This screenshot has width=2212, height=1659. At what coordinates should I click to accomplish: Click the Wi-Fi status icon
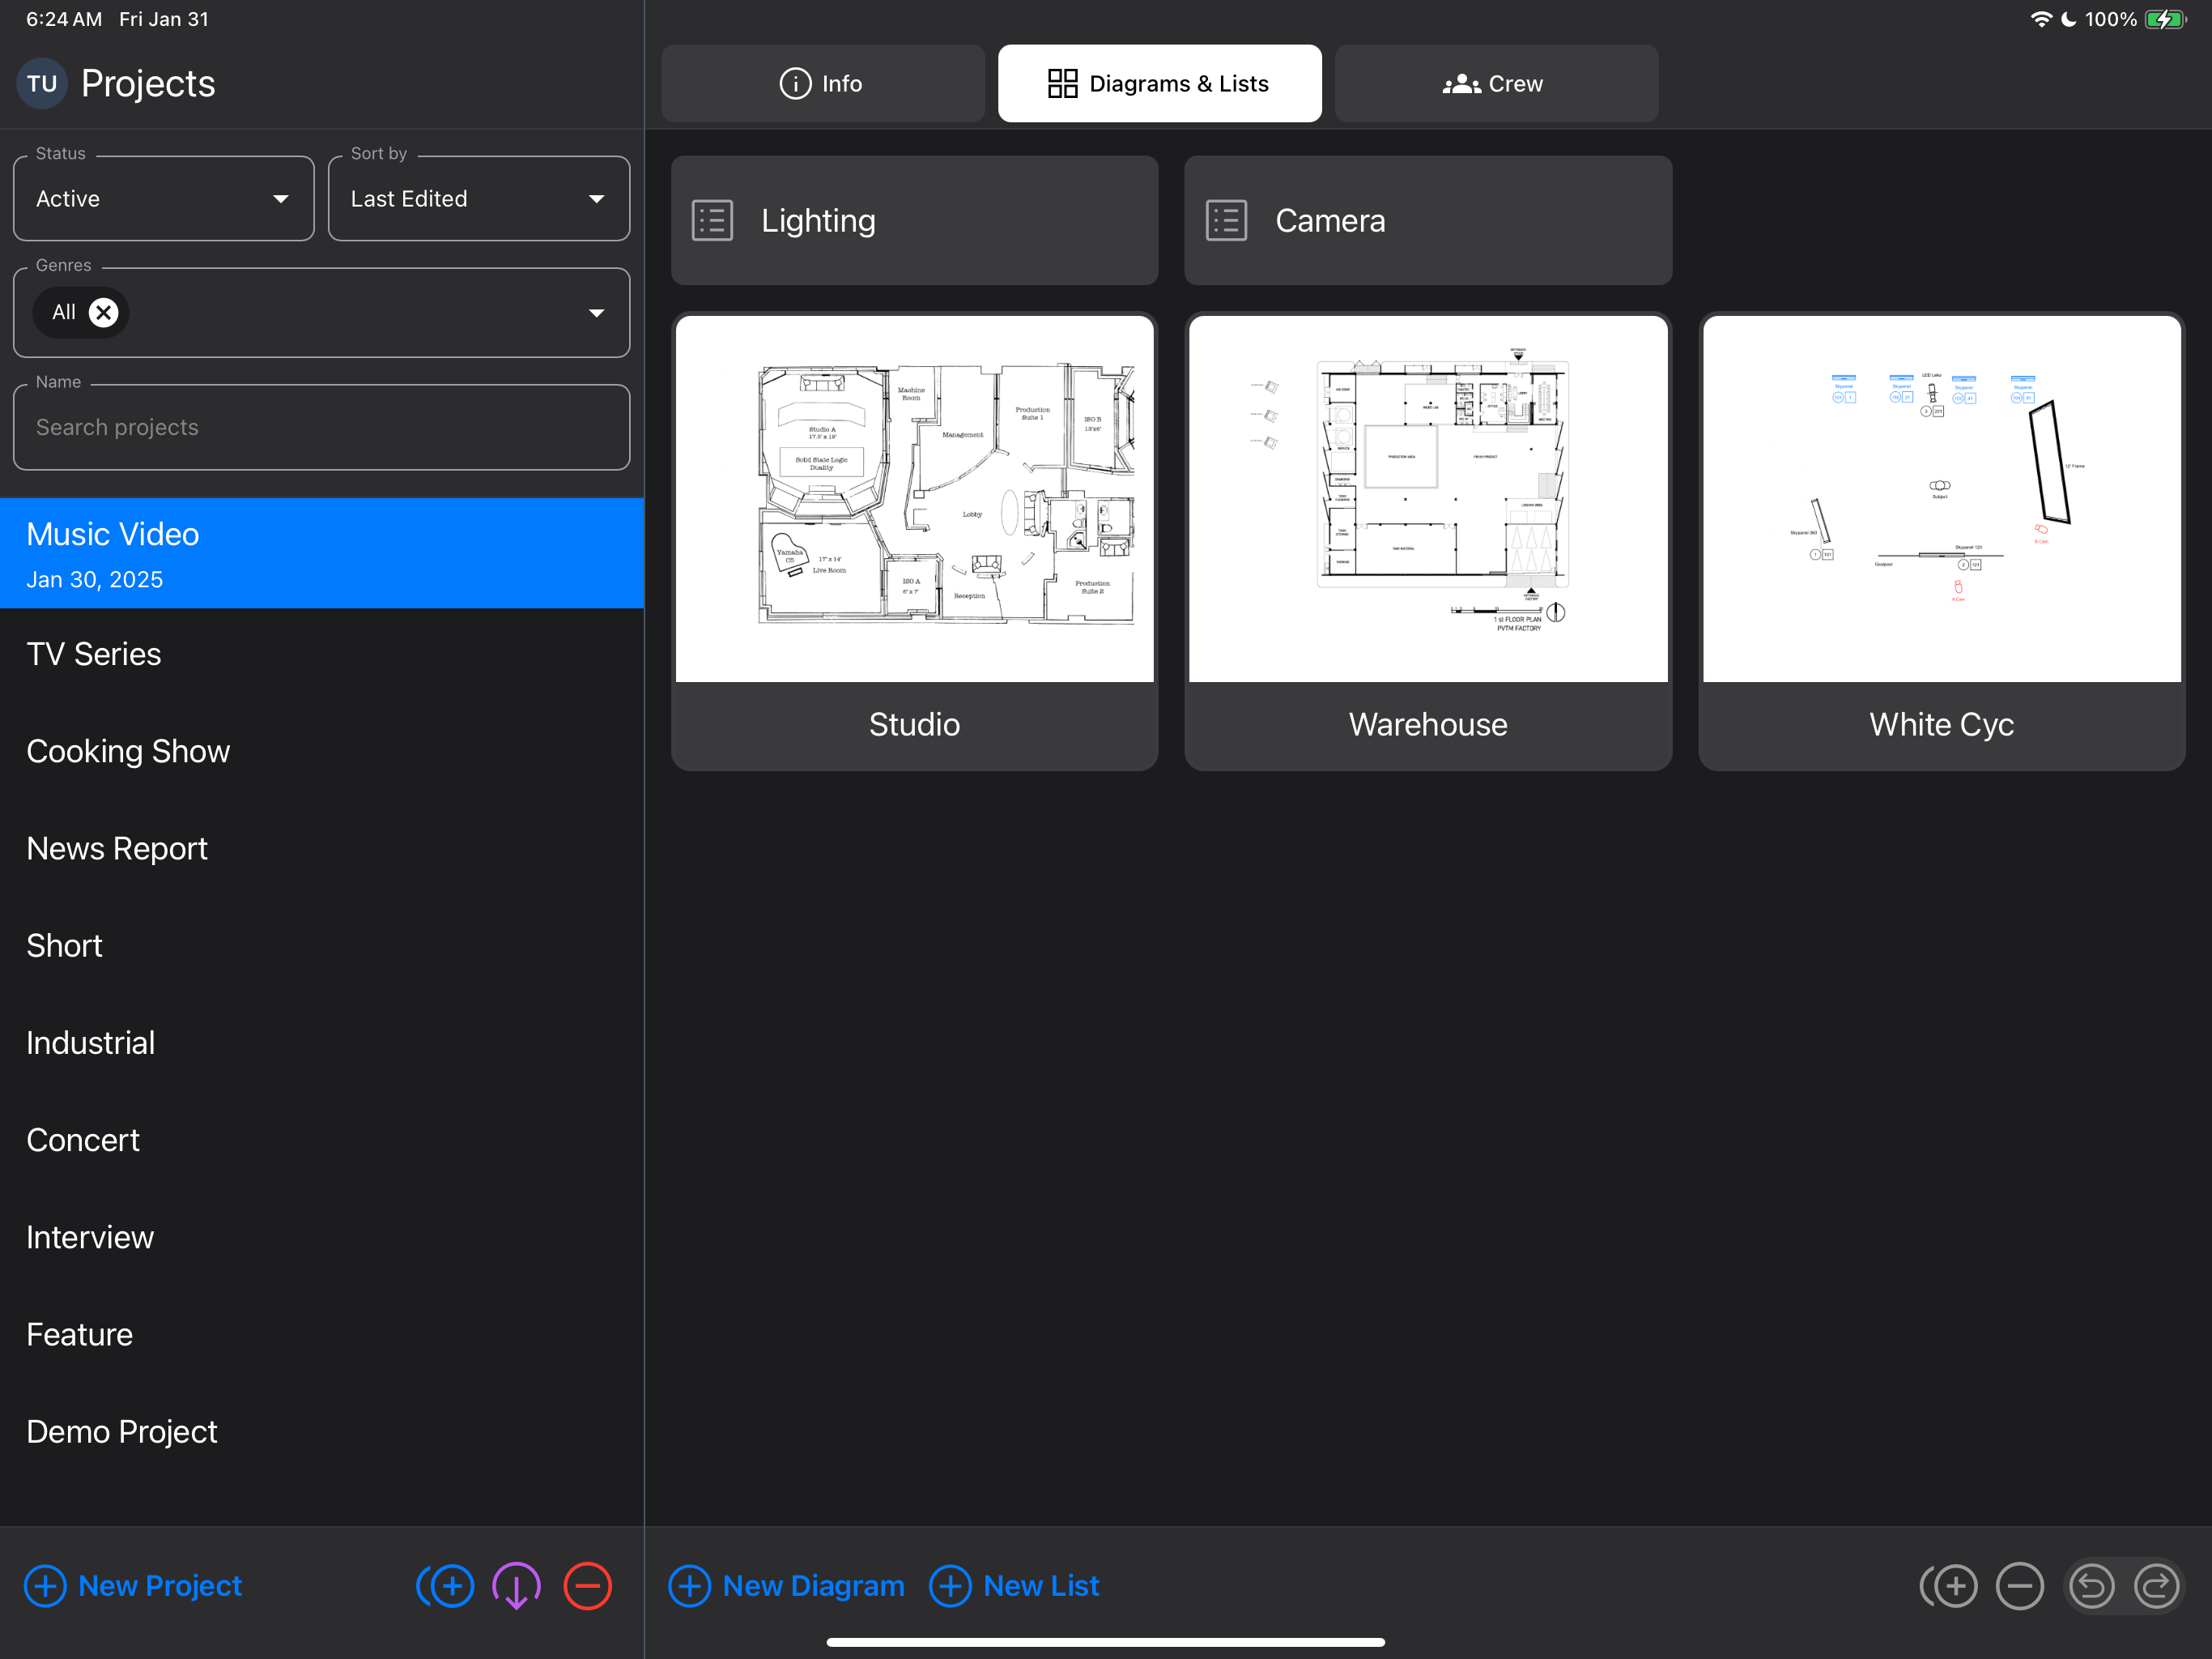coord(2041,19)
